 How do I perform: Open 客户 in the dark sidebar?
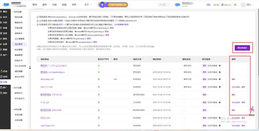4,55
